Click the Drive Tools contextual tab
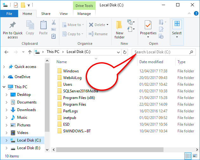The image size is (200, 160). click(84, 6)
